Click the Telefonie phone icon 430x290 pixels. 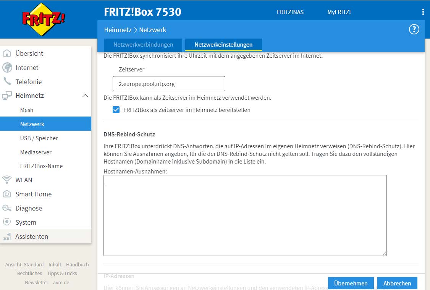pyautogui.click(x=7, y=81)
